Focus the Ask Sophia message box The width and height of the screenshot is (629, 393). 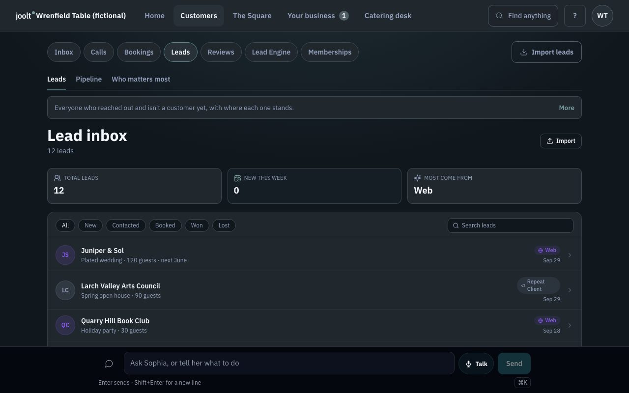289,363
